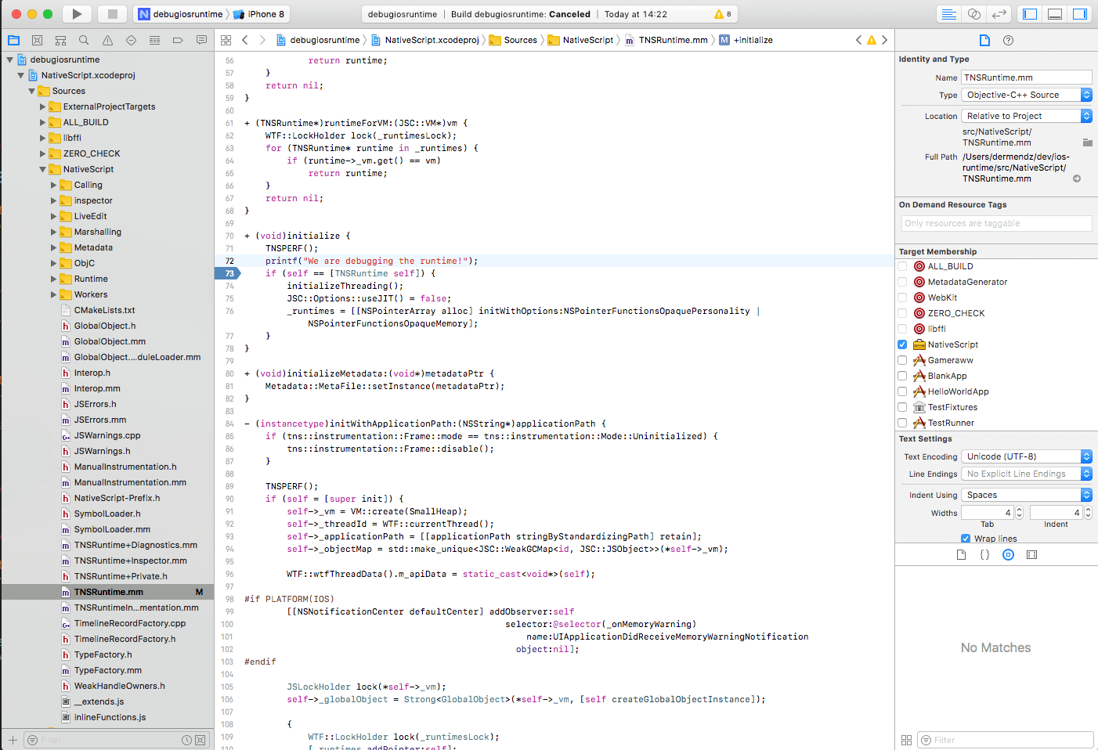The width and height of the screenshot is (1098, 750).
Task: Open the Text Encoding dropdown
Action: click(1026, 456)
